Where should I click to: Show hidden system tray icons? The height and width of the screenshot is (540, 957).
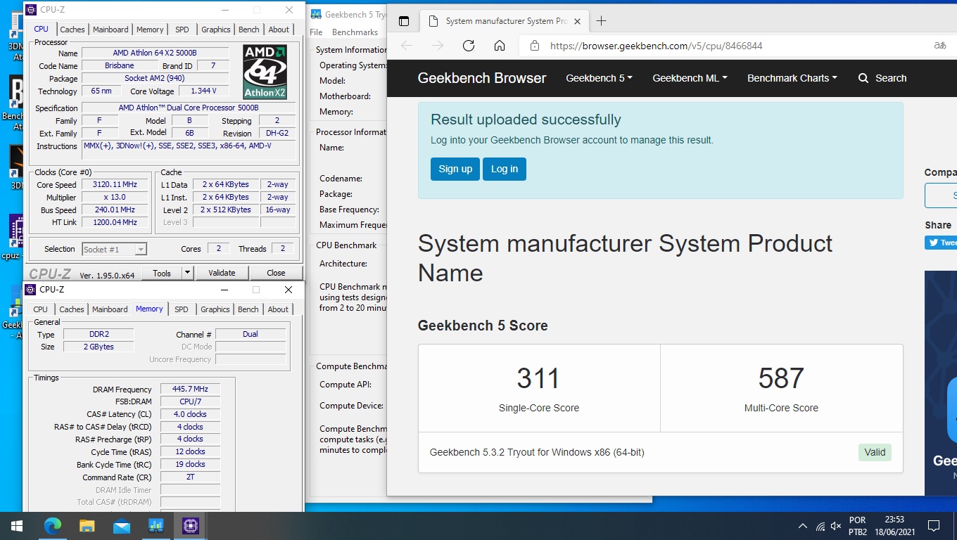tap(803, 526)
